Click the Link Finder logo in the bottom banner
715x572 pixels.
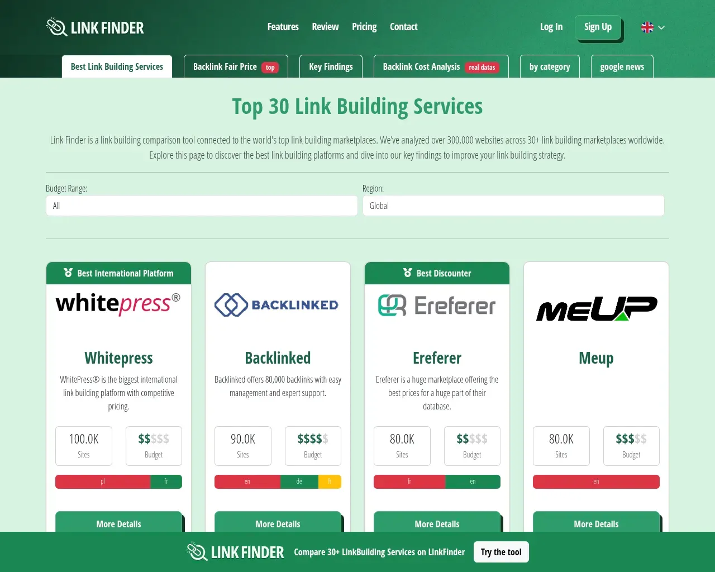[x=235, y=552]
